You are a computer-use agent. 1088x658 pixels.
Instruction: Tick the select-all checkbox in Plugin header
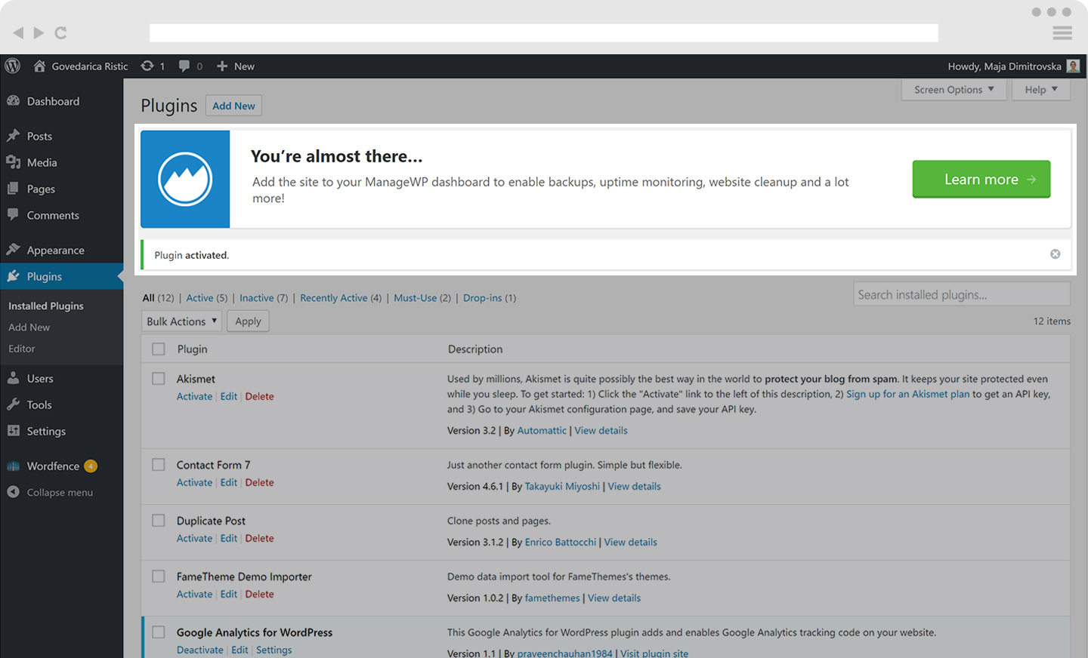click(158, 349)
